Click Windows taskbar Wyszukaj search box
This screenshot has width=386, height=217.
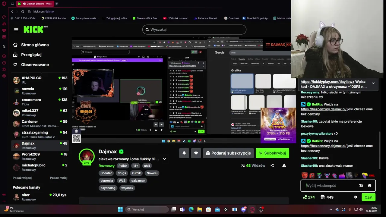tap(147, 209)
